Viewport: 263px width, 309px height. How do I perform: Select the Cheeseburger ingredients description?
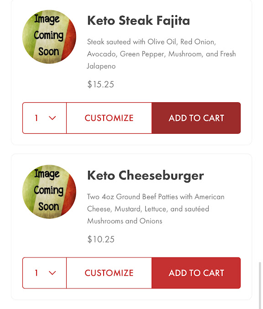[156, 209]
